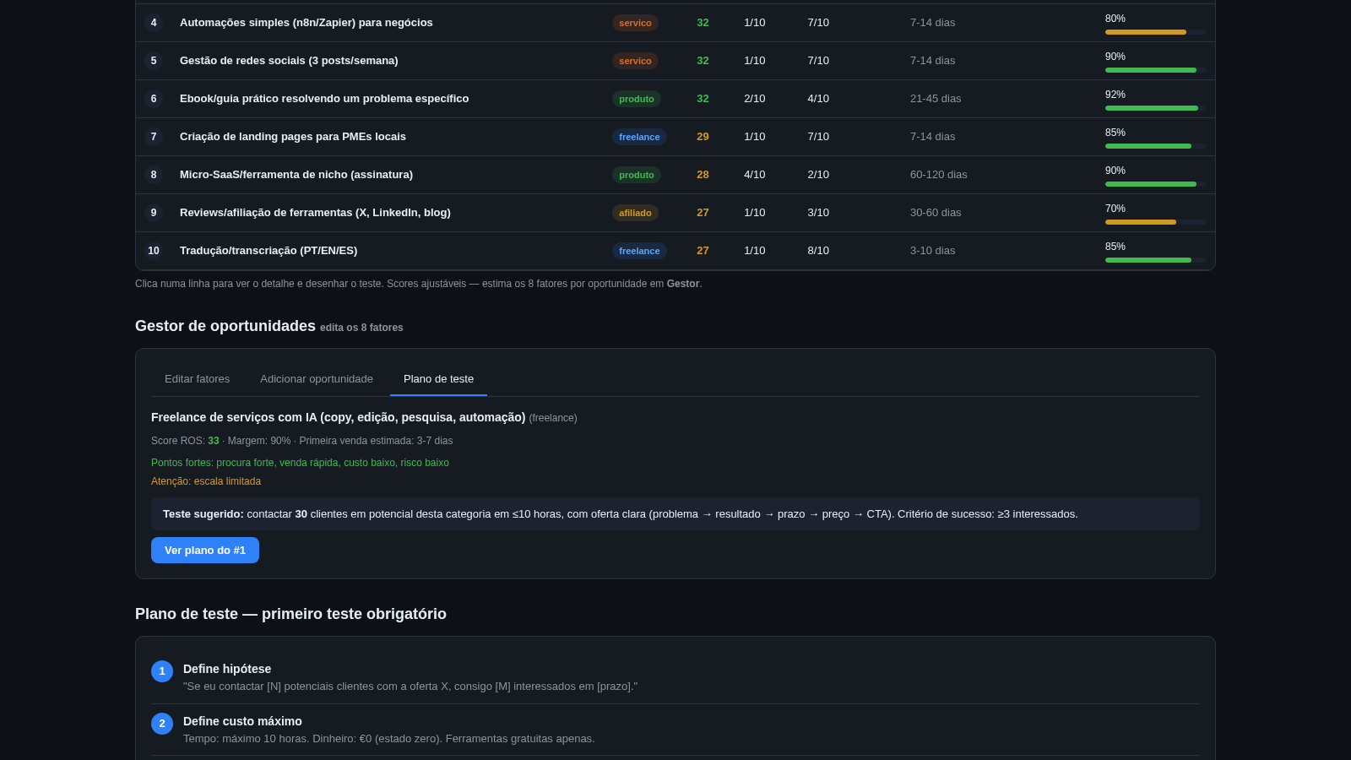Click the Define custo máximo step title
Image resolution: width=1351 pixels, height=760 pixels.
242,721
